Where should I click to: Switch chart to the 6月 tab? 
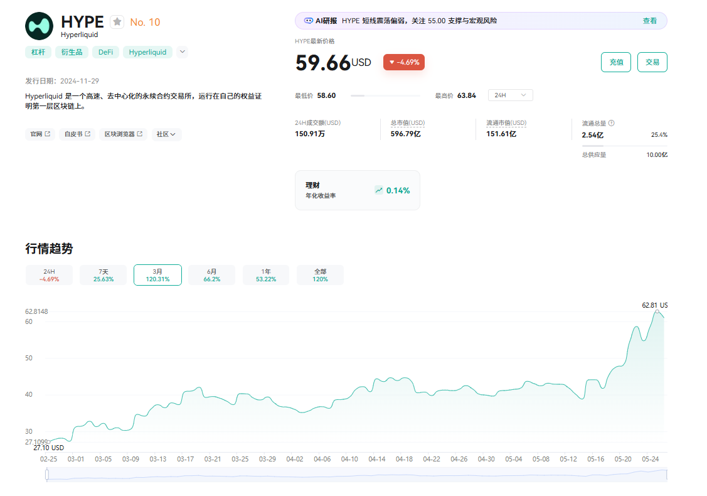pos(212,275)
